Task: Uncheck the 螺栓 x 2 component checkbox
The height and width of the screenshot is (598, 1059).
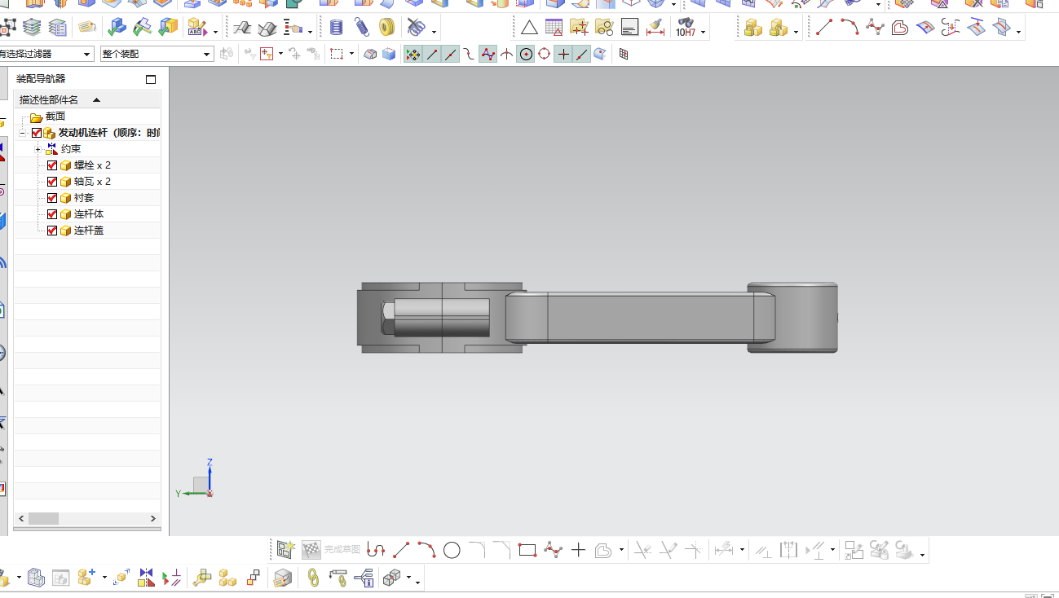Action: point(52,165)
